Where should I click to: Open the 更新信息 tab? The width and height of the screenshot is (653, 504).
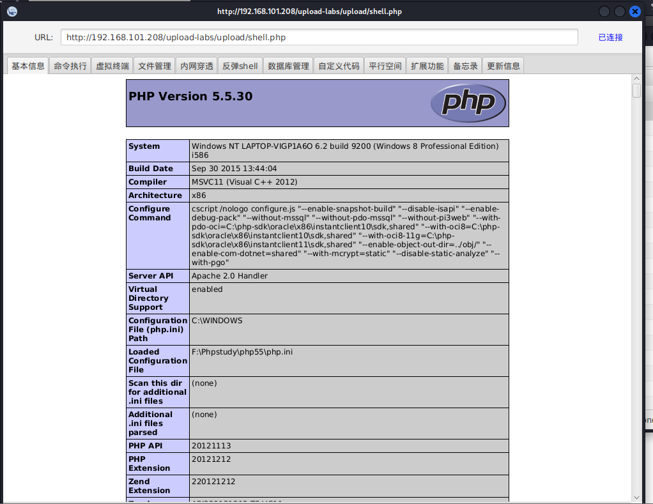503,66
